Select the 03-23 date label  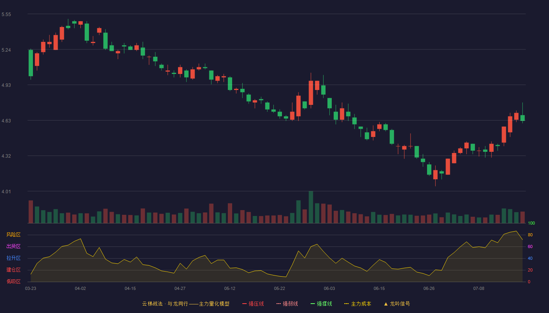31,288
